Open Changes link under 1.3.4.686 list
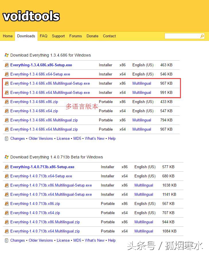209x254 pixels. 17,139
